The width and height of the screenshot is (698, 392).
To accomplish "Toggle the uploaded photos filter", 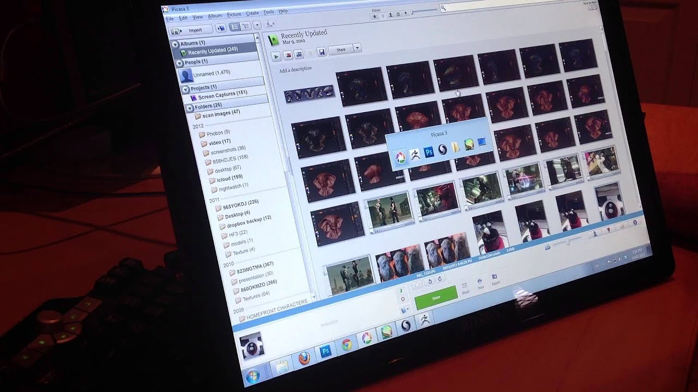I will pos(383,15).
